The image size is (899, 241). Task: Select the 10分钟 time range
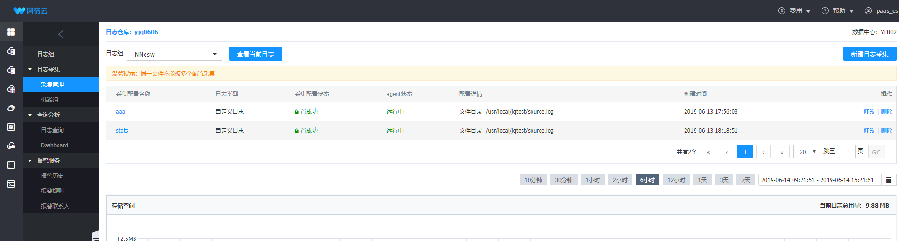(533, 180)
